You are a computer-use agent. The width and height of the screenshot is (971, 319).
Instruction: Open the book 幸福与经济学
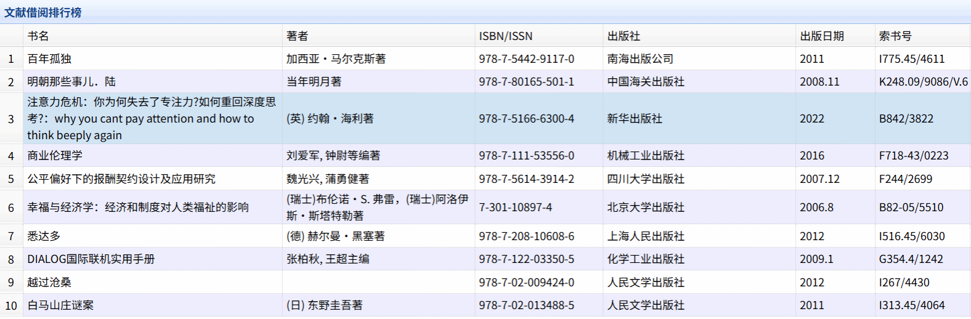138,208
